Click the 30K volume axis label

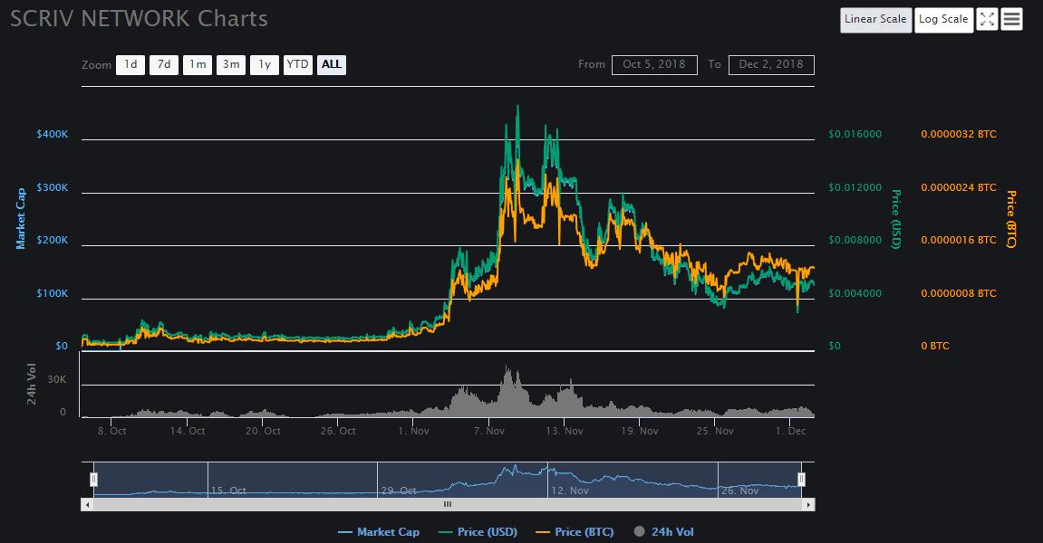57,379
